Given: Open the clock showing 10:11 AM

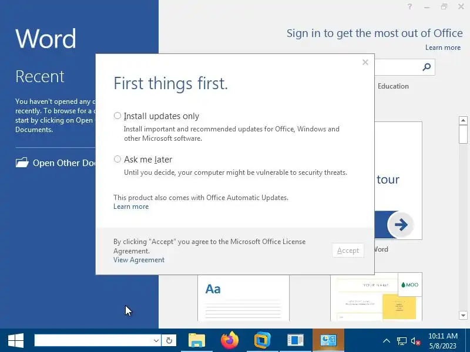Looking at the screenshot, I should coord(443,341).
